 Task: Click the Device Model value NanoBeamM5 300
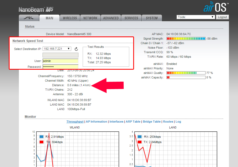point(79,34)
